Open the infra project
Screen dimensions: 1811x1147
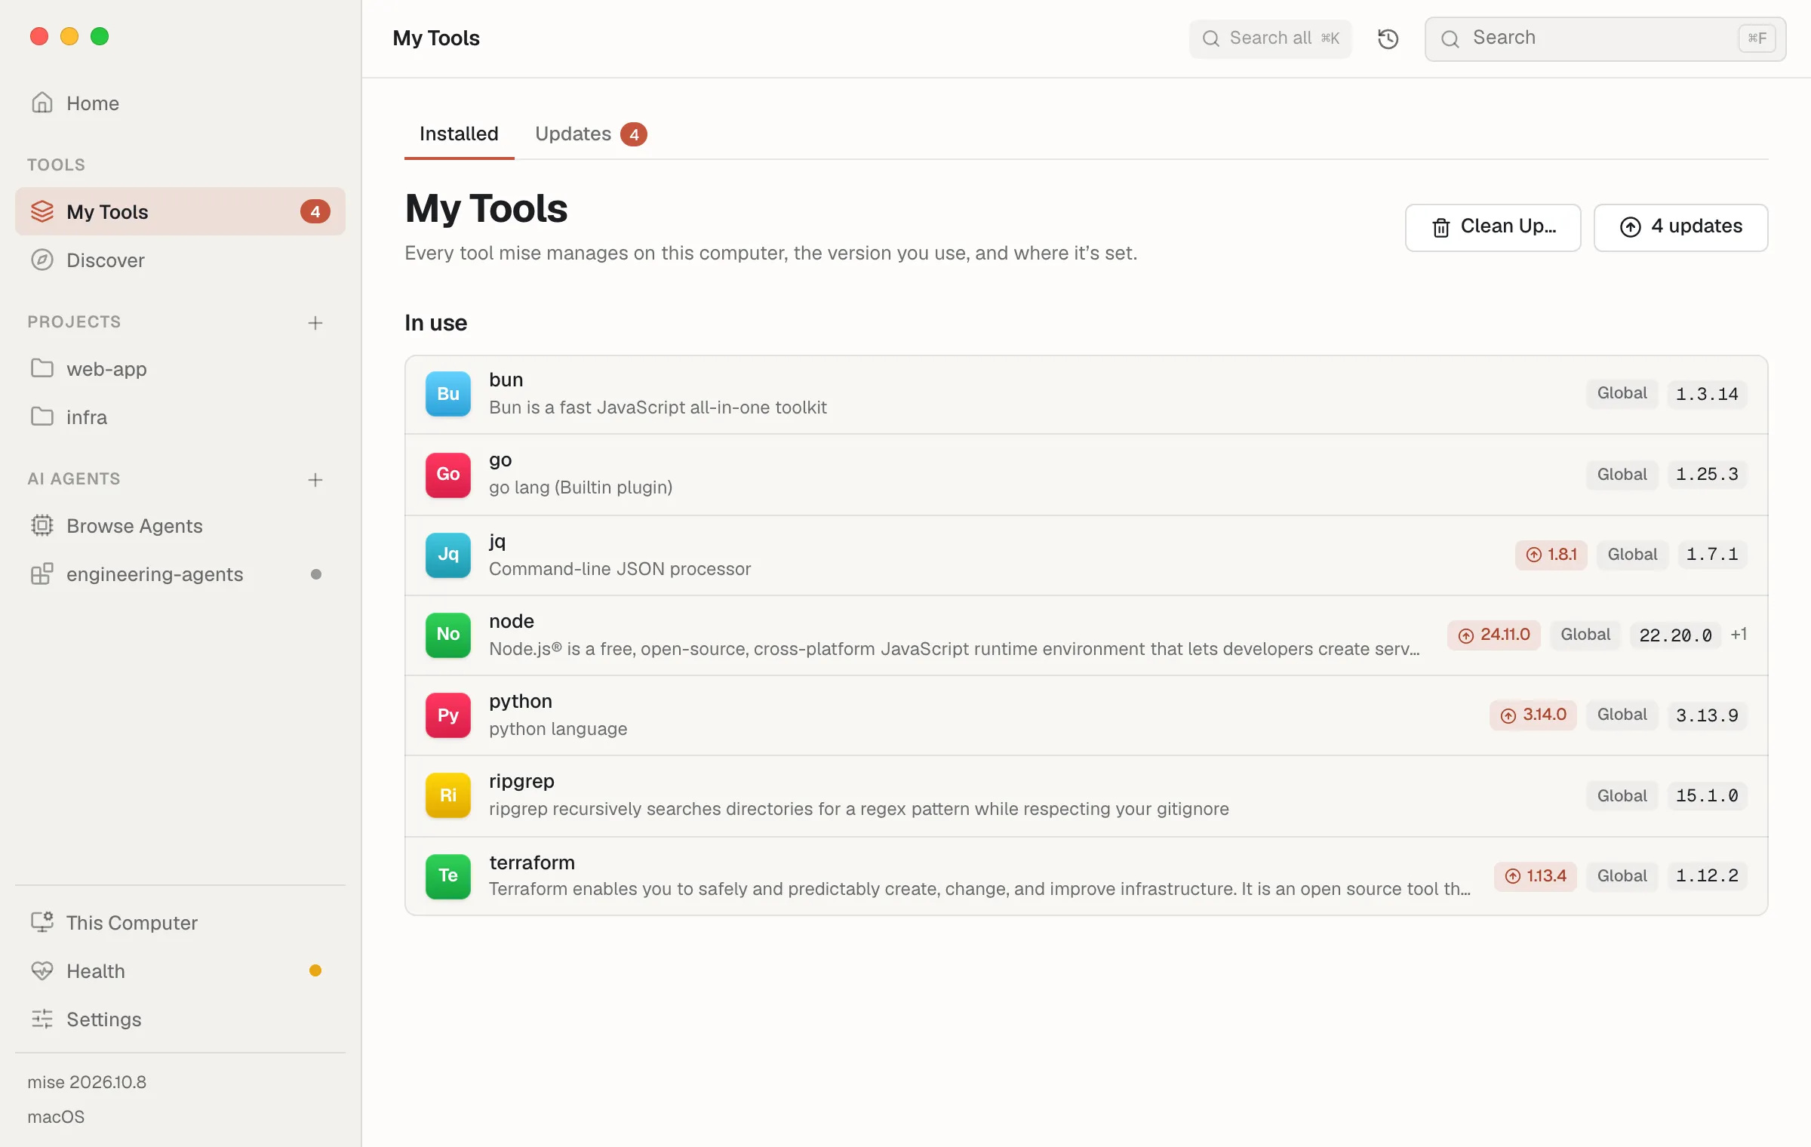tap(180, 417)
